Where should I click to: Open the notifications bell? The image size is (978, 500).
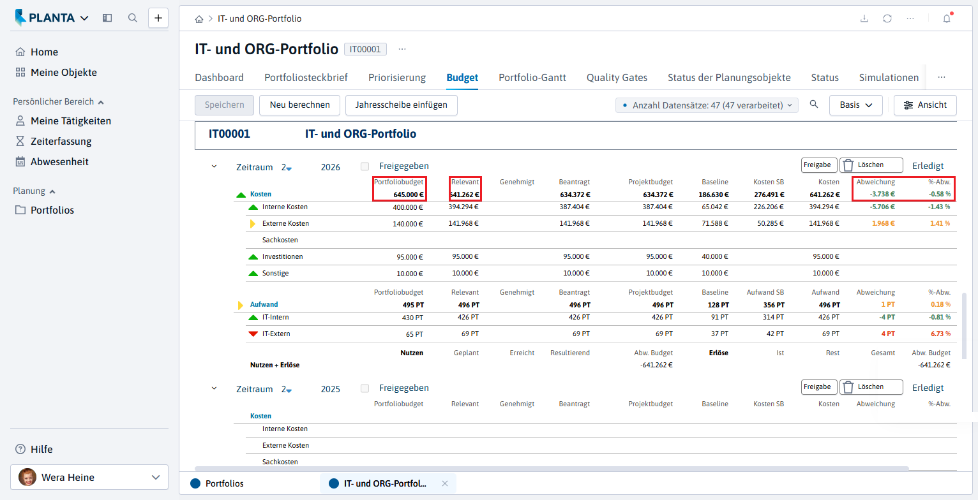click(947, 18)
